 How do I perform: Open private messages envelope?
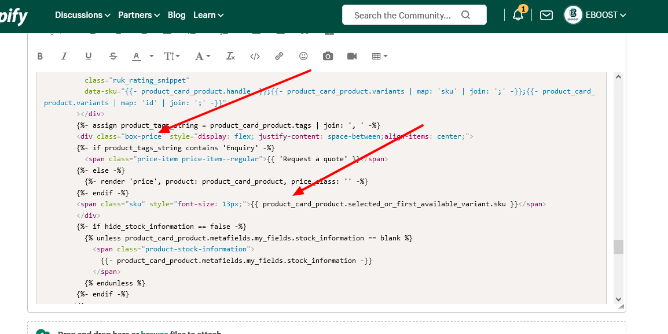coord(546,16)
